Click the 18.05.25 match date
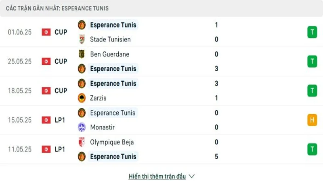323x181 pixels. click(20, 91)
